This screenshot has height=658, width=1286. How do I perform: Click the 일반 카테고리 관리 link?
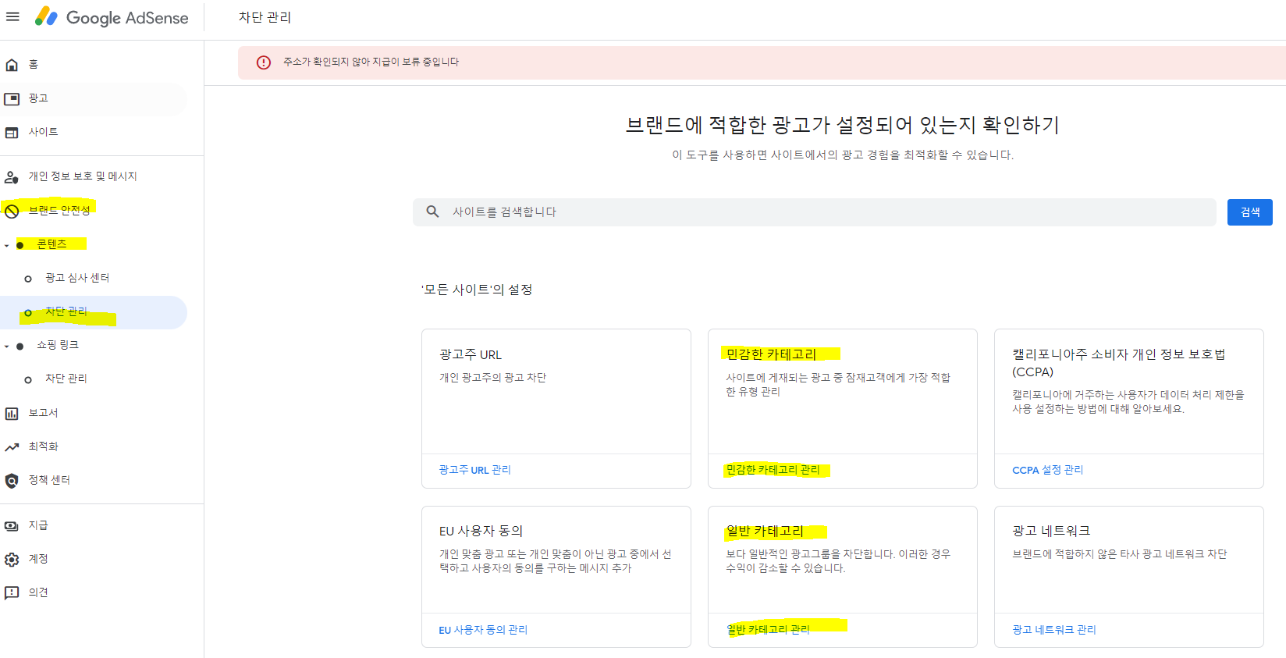tap(768, 630)
